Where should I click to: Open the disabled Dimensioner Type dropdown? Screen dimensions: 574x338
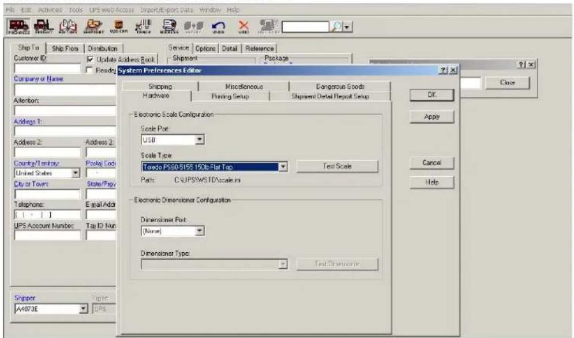[x=283, y=264]
